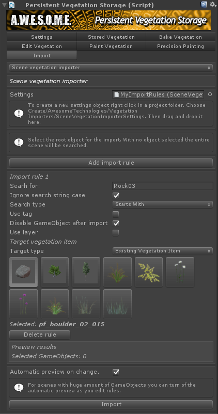
Task: Uncheck Disable GameObject after import
Action: (116, 223)
